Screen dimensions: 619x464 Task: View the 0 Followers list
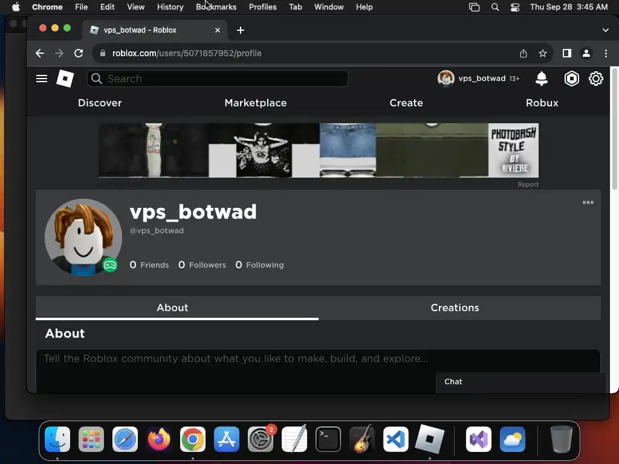202,265
